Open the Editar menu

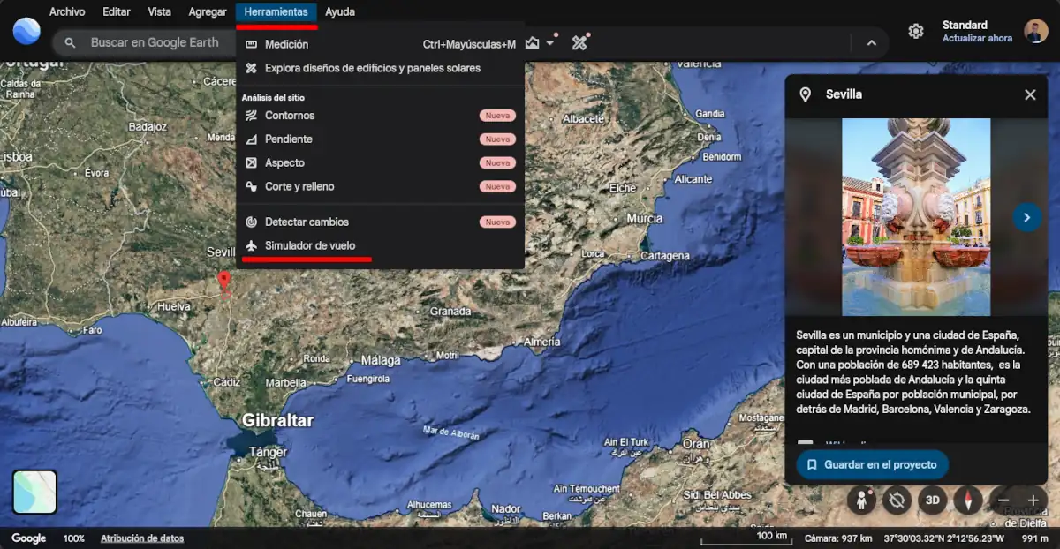coord(117,11)
